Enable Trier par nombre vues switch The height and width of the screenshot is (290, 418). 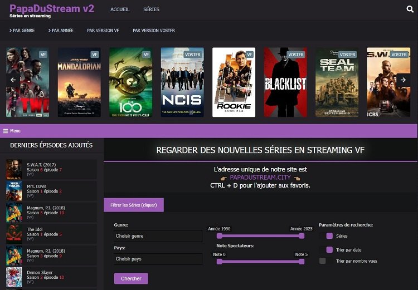326,261
